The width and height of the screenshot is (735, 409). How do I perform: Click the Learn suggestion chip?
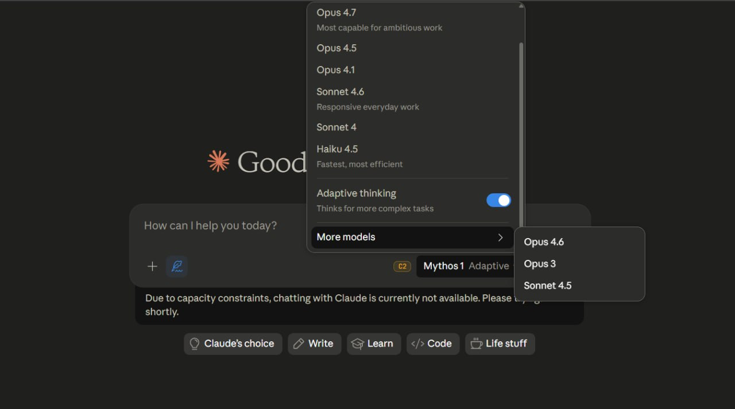coord(374,344)
